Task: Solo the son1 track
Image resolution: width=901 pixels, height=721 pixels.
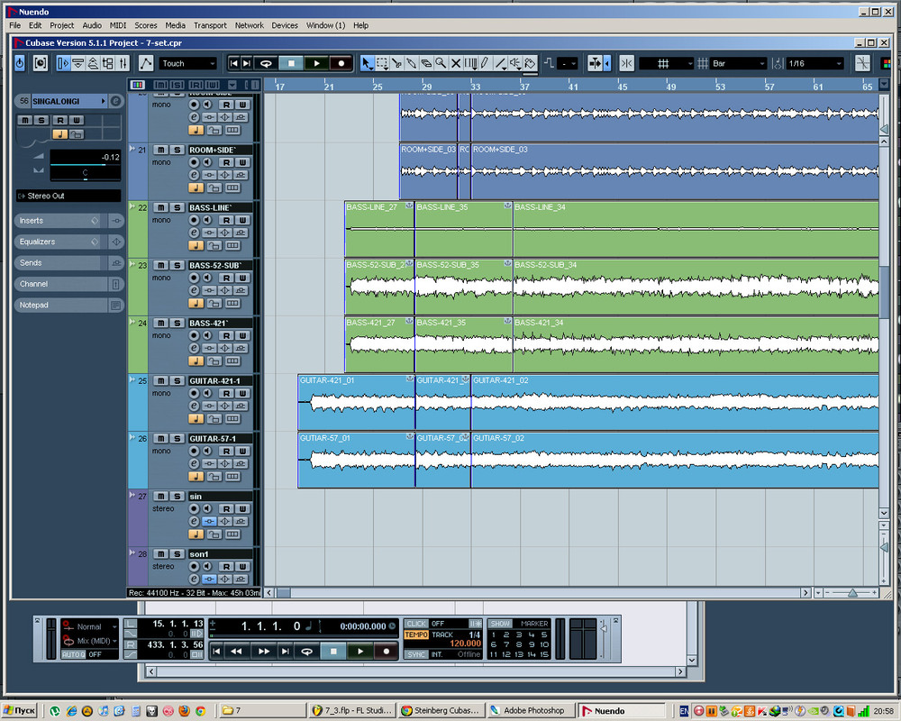Action: tap(177, 553)
